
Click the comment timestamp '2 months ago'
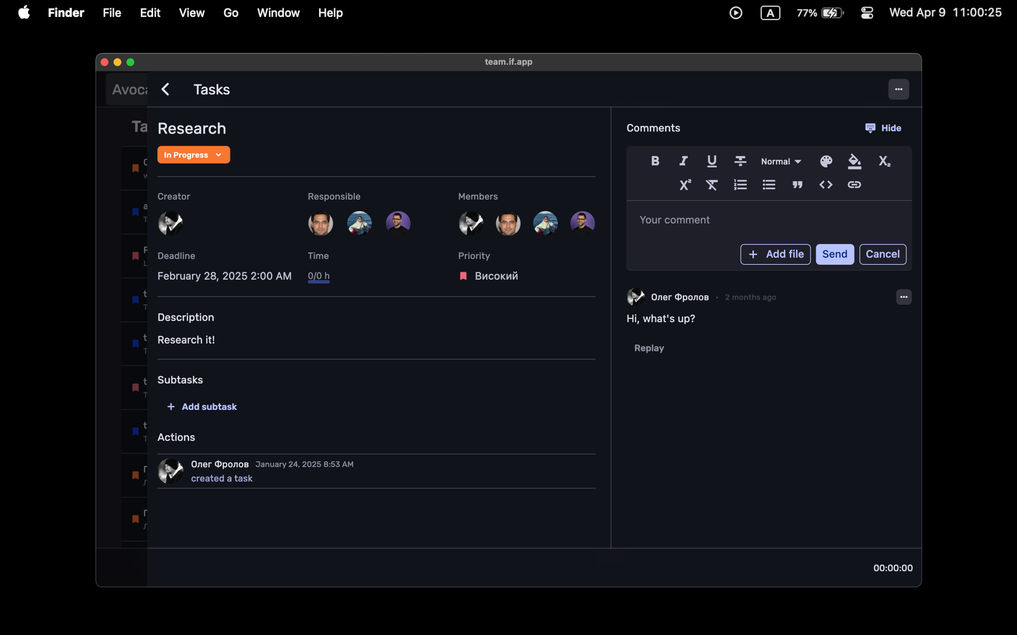click(750, 297)
